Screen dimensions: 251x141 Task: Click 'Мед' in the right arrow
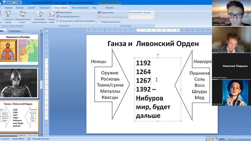(x=200, y=98)
